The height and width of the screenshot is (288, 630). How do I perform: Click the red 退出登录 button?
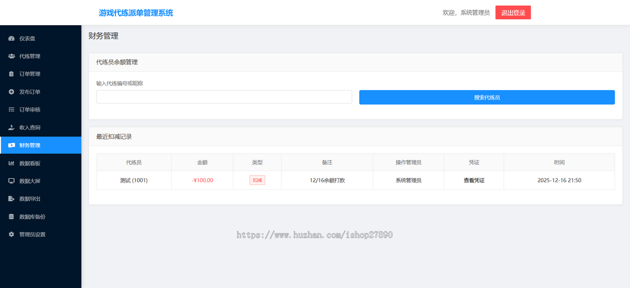[513, 13]
